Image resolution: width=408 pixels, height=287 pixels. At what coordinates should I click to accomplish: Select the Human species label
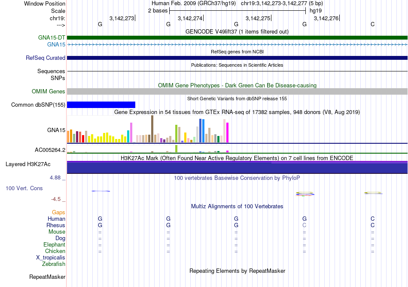click(56, 219)
